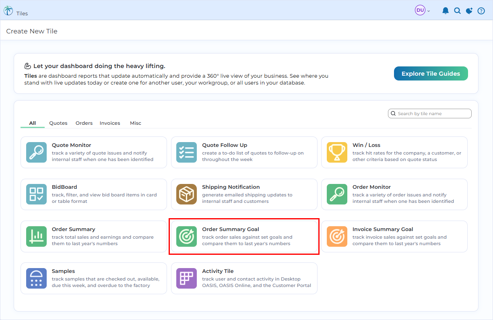493x320 pixels.
Task: Click the palm tree app logo
Action: (x=8, y=10)
